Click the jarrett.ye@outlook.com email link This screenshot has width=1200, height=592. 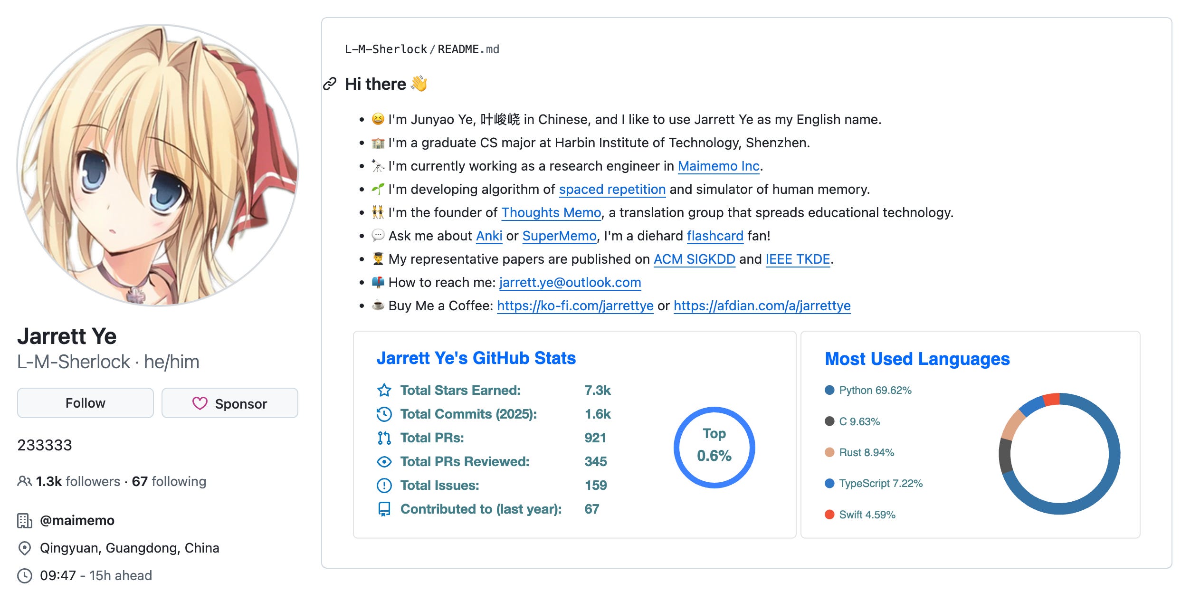[x=570, y=282]
